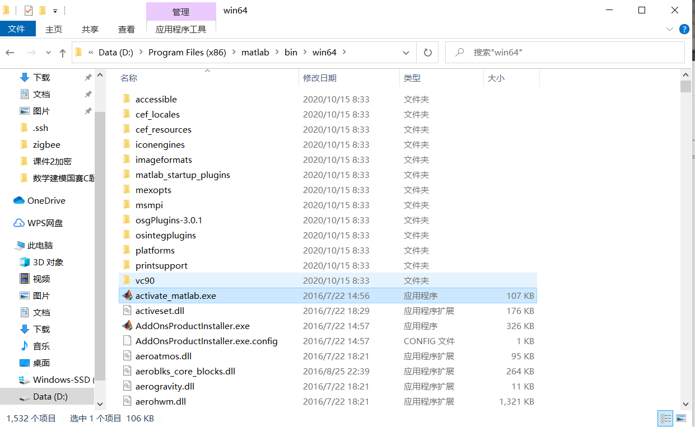Click the aerohwm.dll file icon
The image size is (695, 427).
click(127, 401)
